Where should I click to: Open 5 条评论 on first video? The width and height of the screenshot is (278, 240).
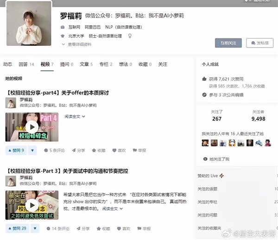[x=55, y=150]
